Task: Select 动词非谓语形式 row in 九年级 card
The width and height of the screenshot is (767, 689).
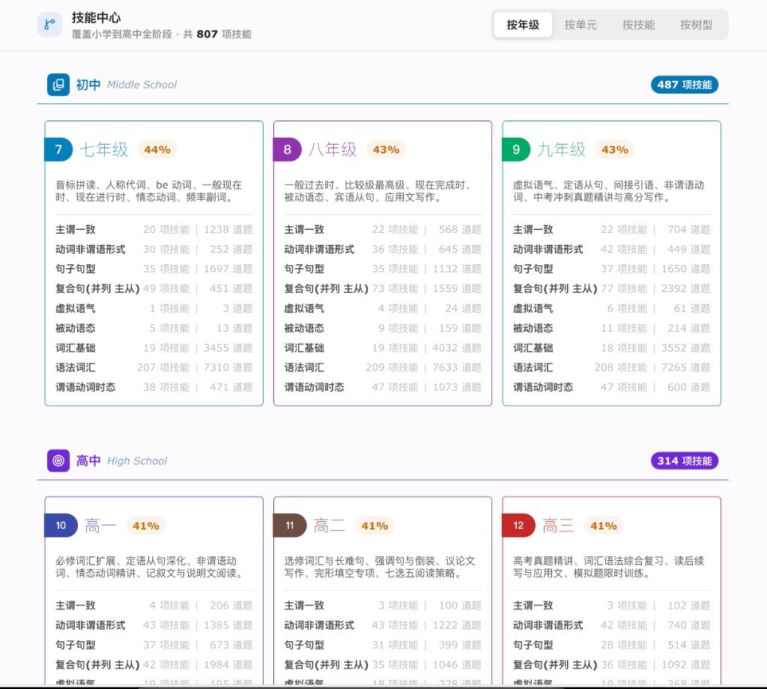Action: [611, 249]
